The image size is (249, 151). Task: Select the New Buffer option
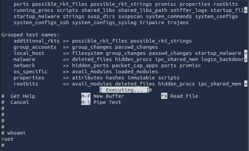pyautogui.click(x=109, y=96)
